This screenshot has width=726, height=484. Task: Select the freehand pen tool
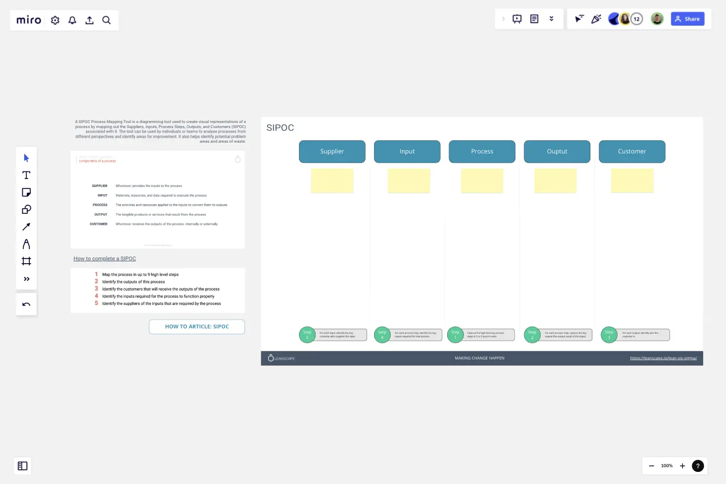click(26, 244)
